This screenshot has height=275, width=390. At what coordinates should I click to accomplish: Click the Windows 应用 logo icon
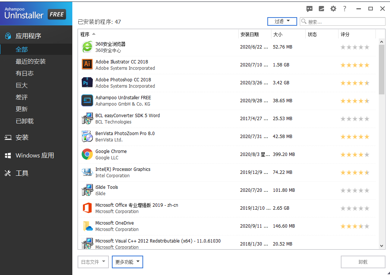tap(8, 156)
